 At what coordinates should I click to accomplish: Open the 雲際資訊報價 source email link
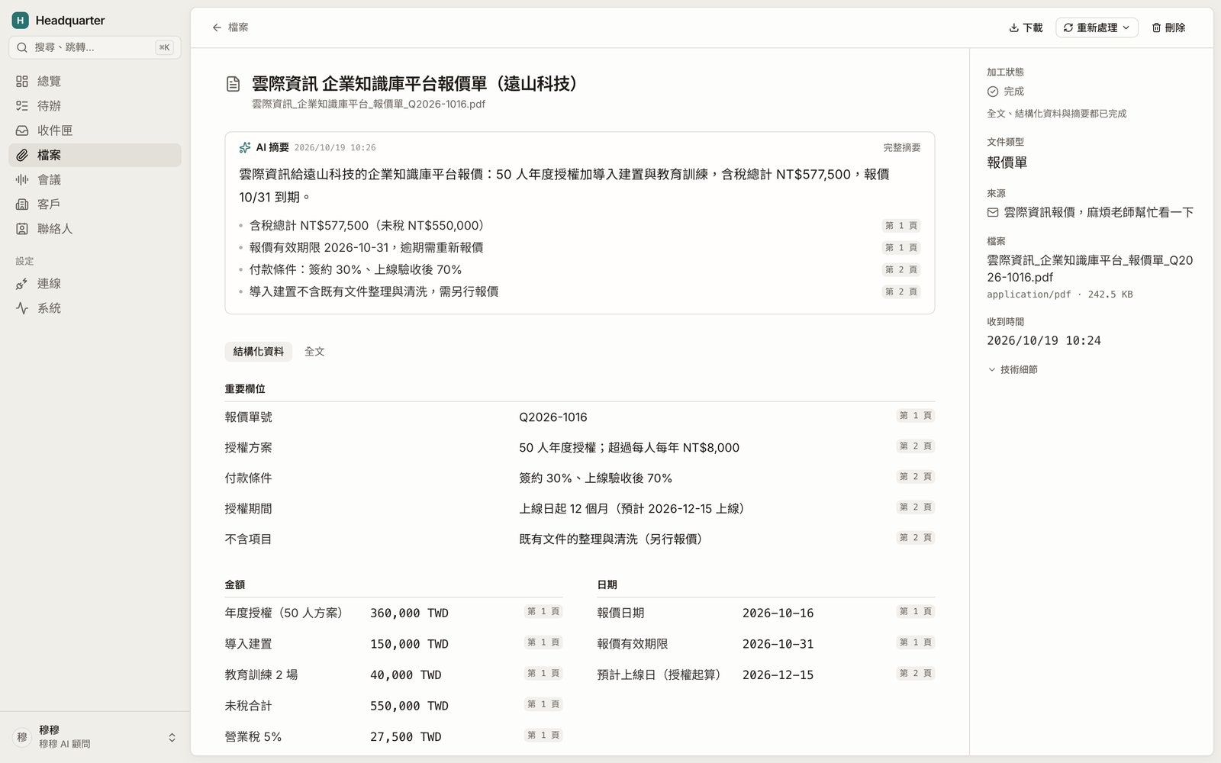[x=1091, y=212]
